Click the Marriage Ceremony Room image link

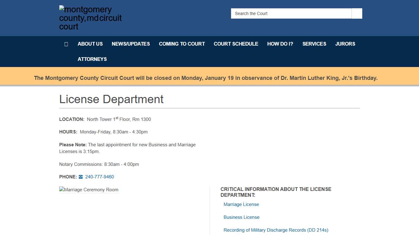pos(89,190)
